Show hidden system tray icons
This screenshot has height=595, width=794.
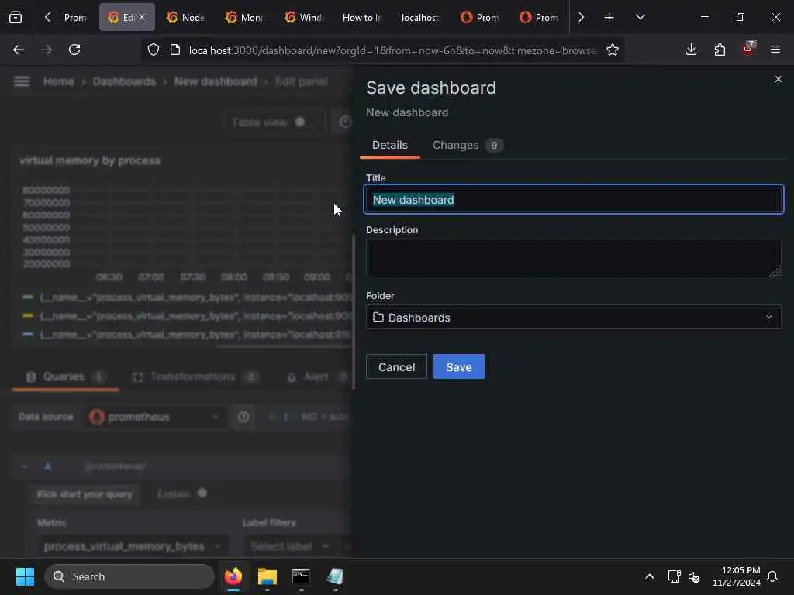click(x=649, y=576)
